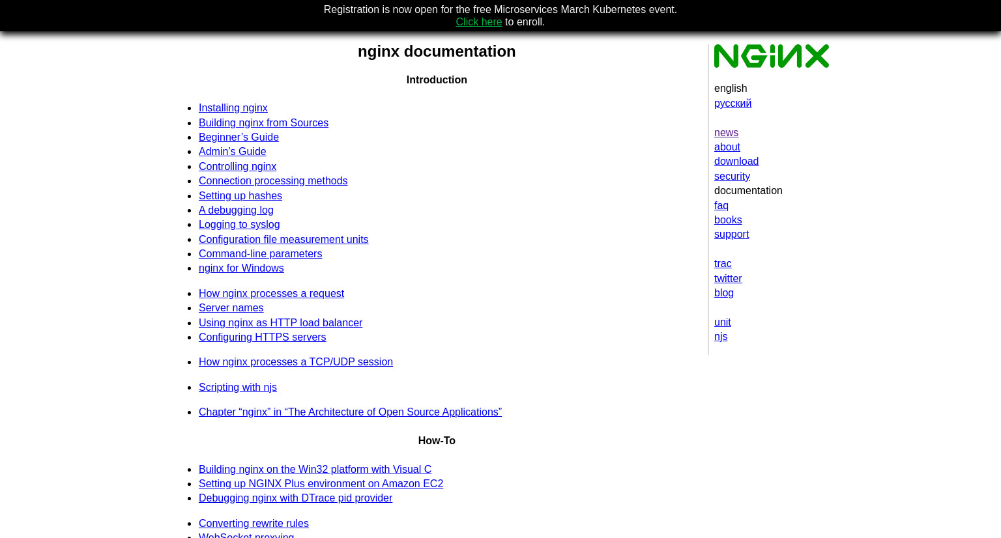This screenshot has height=538, width=1001.
Task: Click 'english' language text in sidebar
Action: click(x=731, y=89)
